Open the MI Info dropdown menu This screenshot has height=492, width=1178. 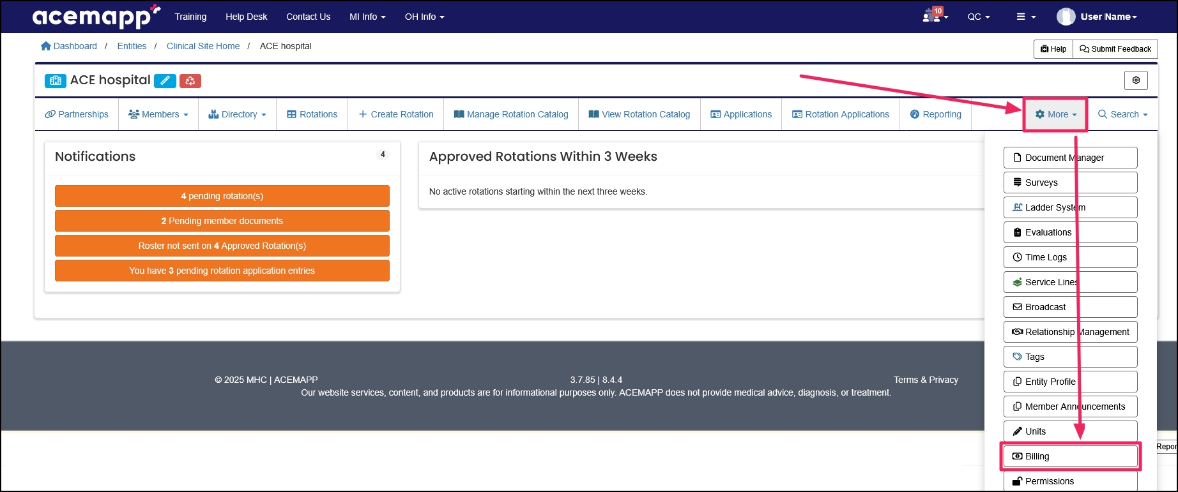click(x=367, y=17)
